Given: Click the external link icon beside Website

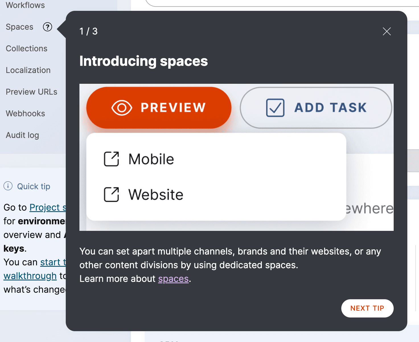Looking at the screenshot, I should pos(112,194).
